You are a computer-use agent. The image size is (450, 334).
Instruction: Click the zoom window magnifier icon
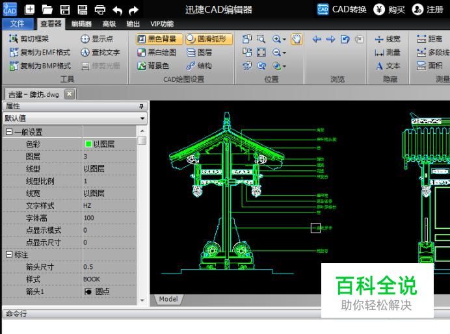tap(261, 39)
